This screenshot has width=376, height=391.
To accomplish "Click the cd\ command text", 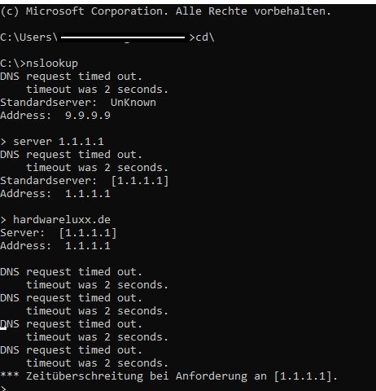I will pyautogui.click(x=205, y=37).
